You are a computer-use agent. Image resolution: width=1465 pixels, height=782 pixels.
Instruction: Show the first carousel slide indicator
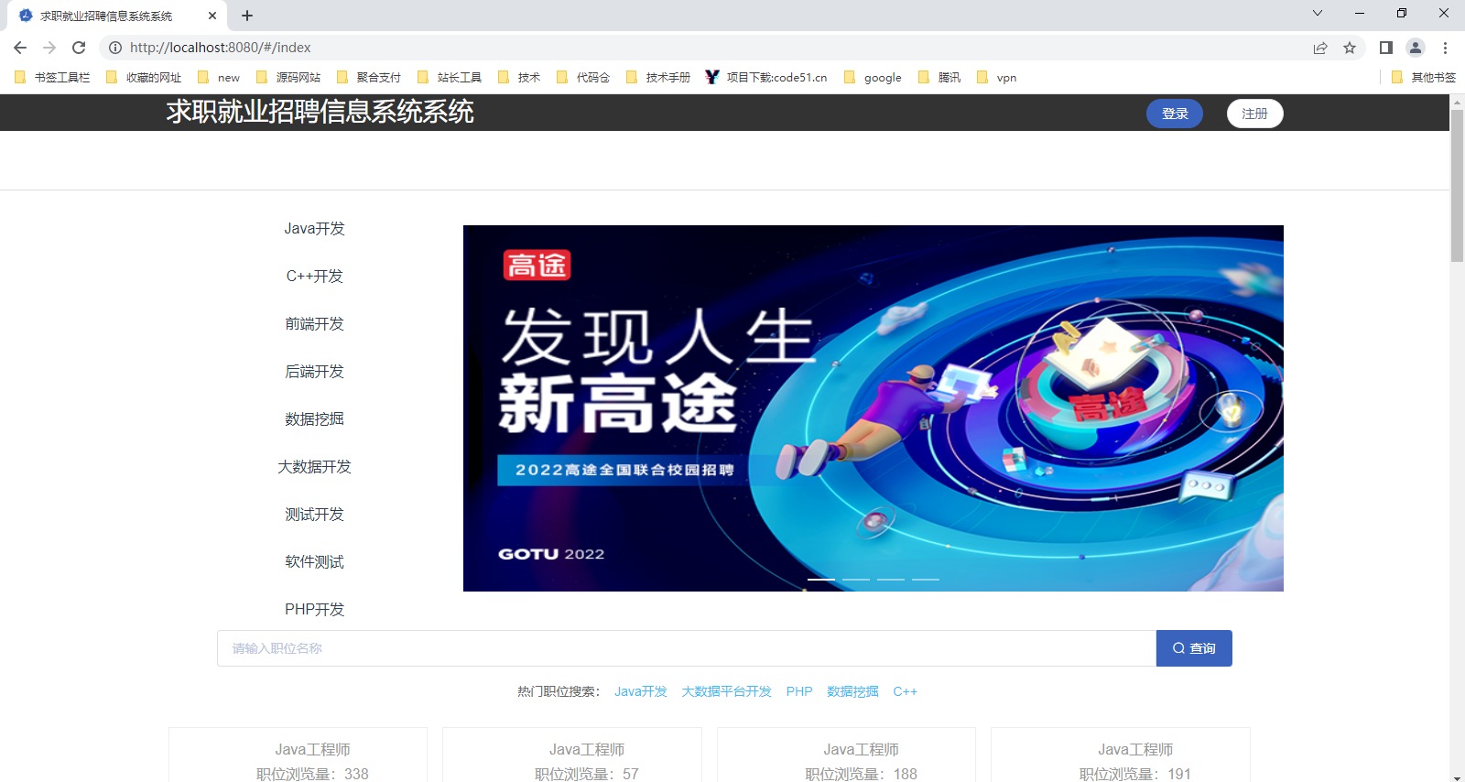821,580
